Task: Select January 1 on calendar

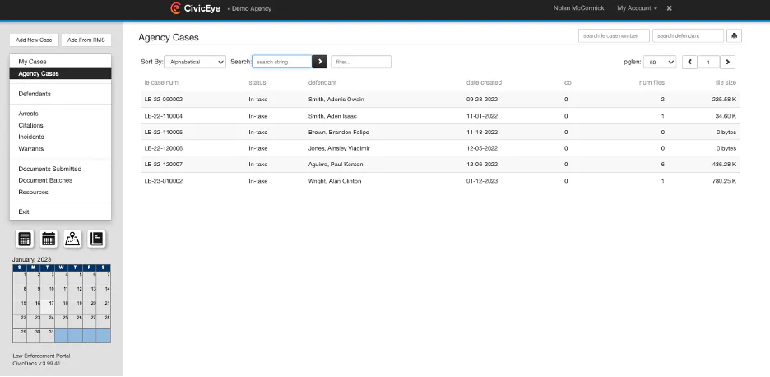Action: [20, 278]
